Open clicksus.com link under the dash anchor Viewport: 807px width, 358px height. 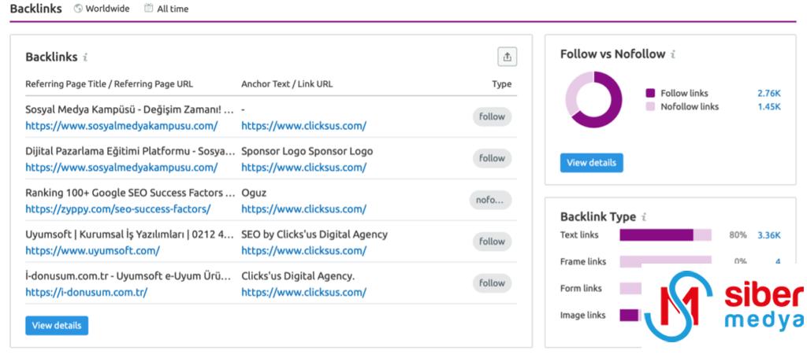point(303,126)
